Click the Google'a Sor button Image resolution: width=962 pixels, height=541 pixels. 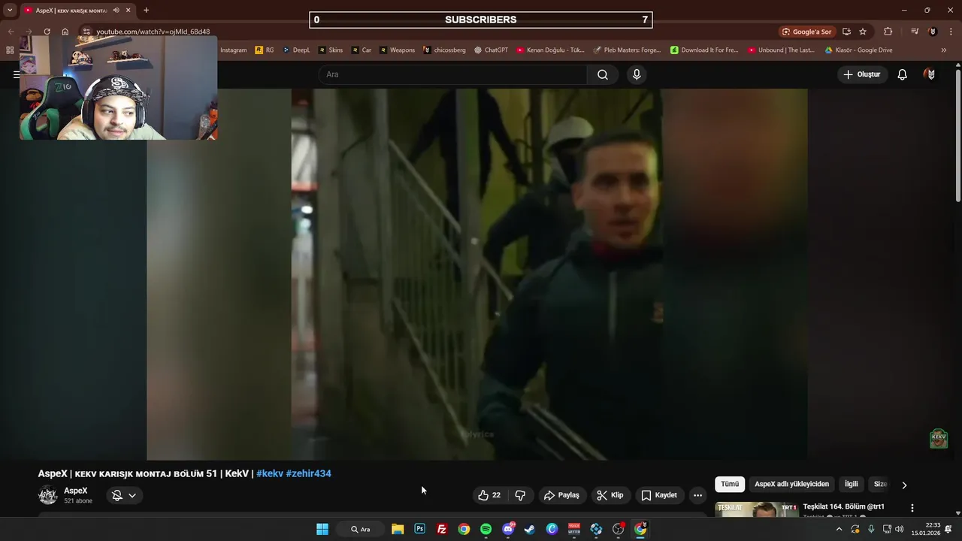806,32
